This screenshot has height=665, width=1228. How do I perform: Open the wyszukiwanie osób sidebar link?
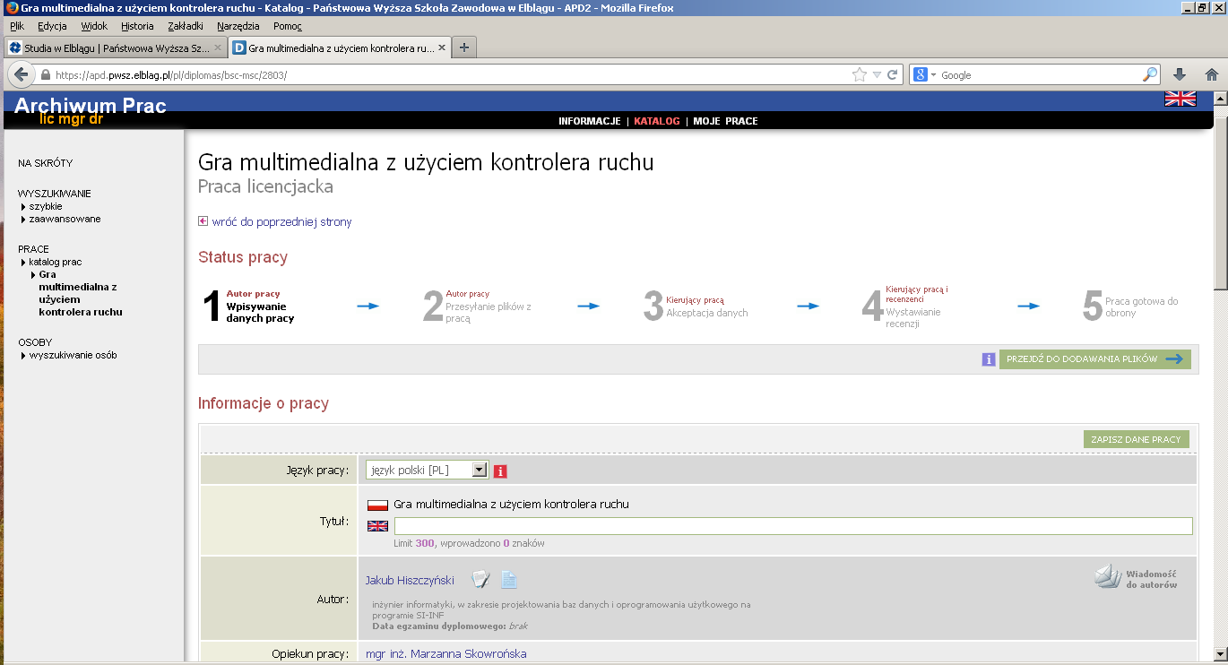tap(73, 355)
